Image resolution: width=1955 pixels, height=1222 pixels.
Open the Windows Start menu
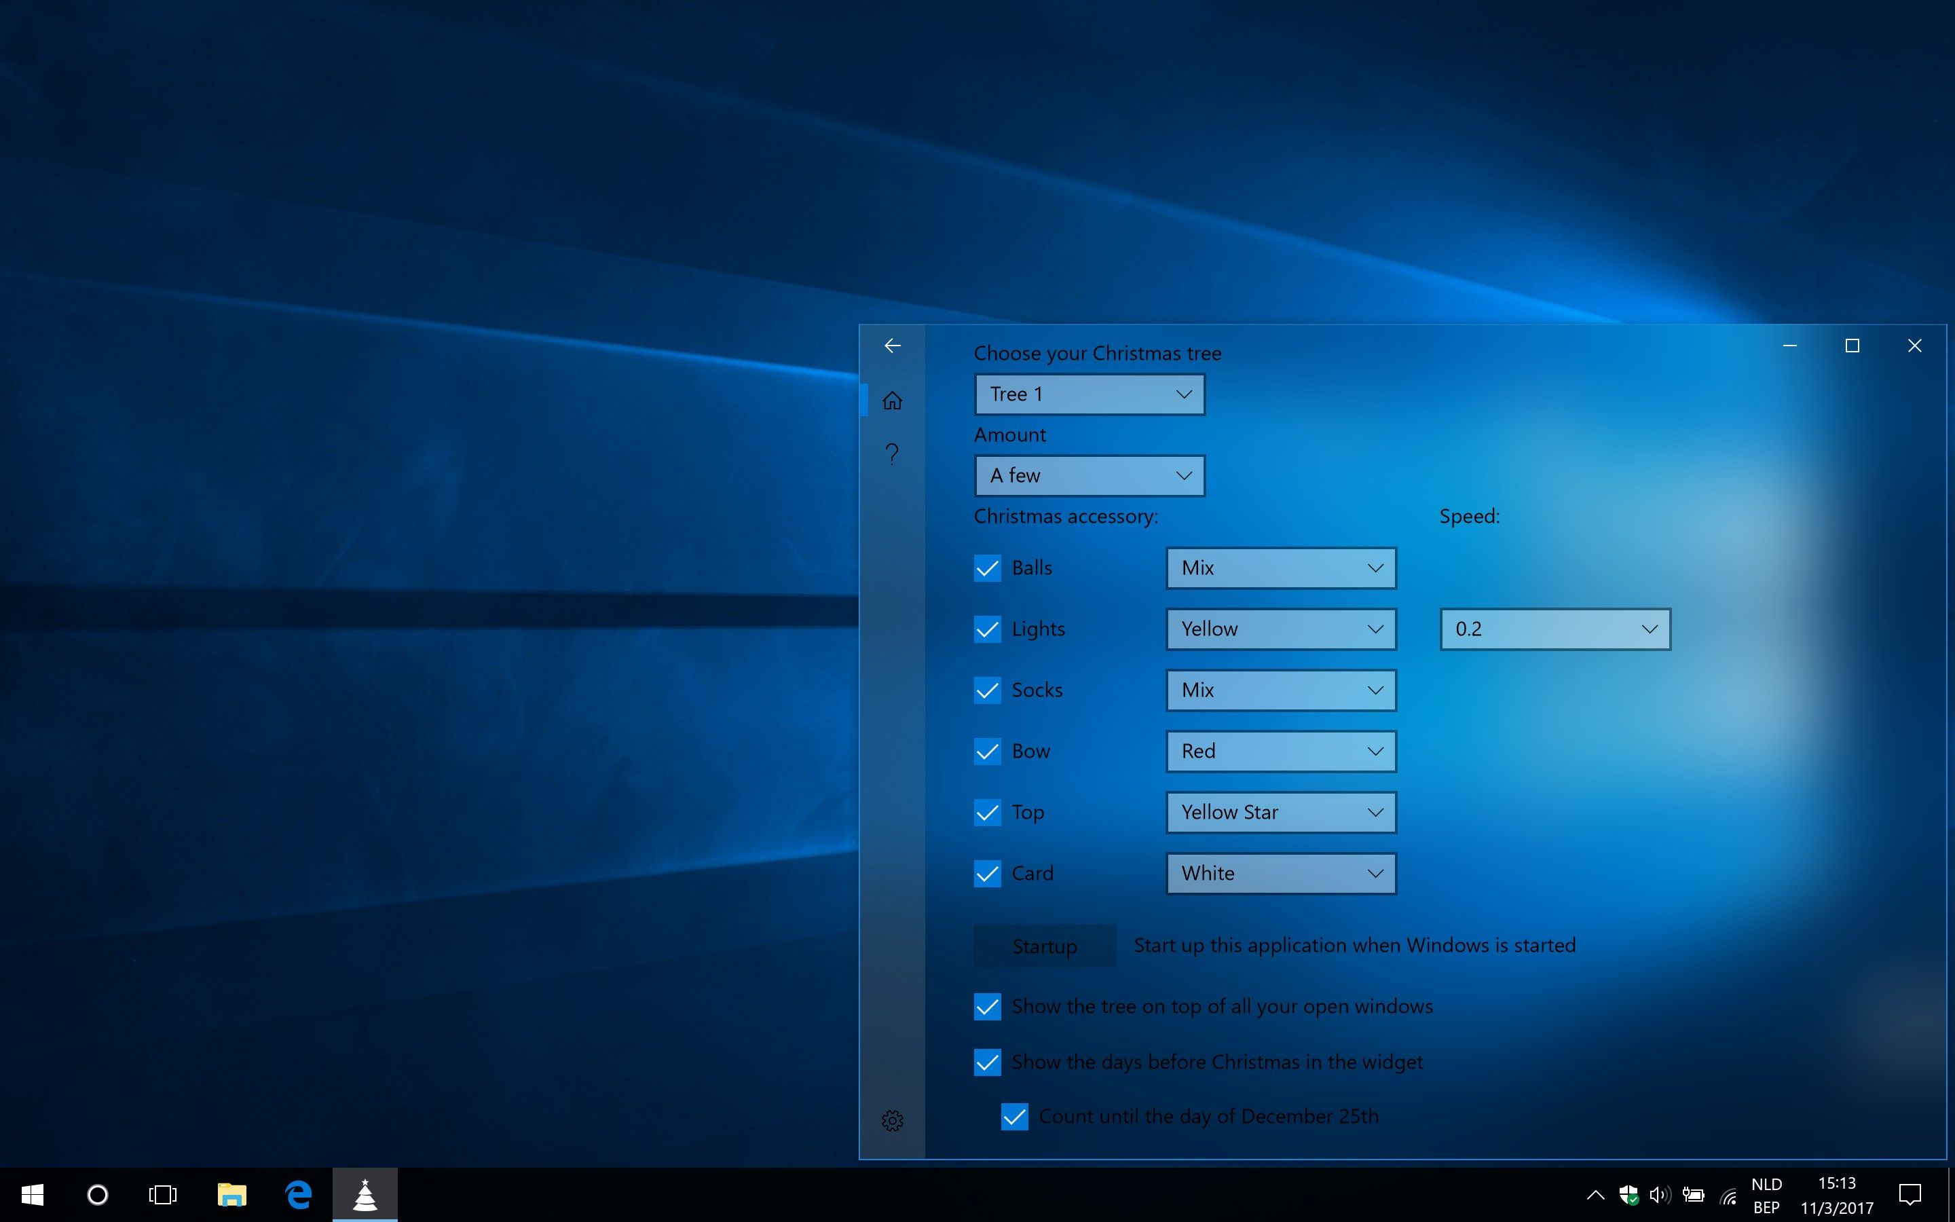[33, 1195]
